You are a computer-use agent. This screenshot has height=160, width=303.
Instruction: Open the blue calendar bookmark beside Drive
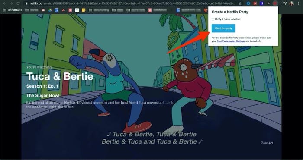(x=57, y=10)
